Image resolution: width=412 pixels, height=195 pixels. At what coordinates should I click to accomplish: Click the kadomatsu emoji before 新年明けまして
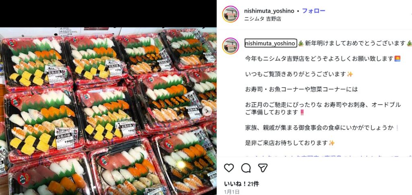[x=301, y=44]
